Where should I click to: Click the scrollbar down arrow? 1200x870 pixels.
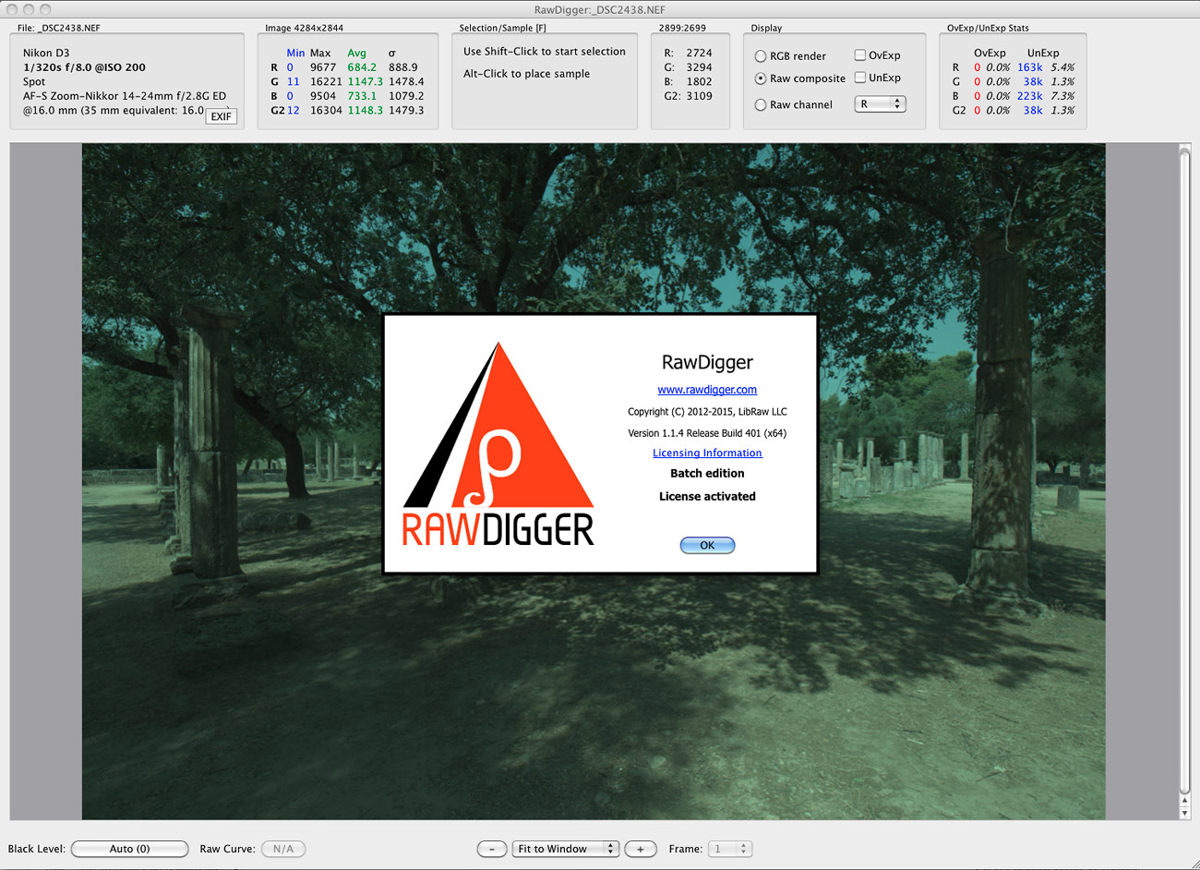pos(1184,814)
